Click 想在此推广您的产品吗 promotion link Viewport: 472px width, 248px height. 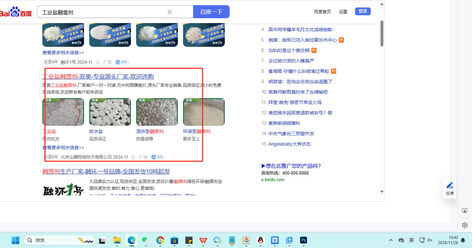click(x=291, y=166)
